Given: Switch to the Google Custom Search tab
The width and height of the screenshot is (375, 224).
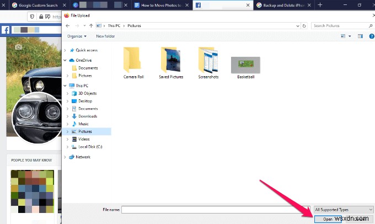Looking at the screenshot, I should click(38, 5).
